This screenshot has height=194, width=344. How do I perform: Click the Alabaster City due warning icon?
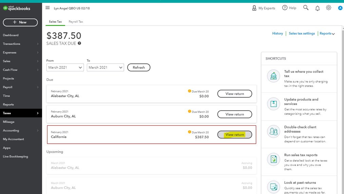190,91
